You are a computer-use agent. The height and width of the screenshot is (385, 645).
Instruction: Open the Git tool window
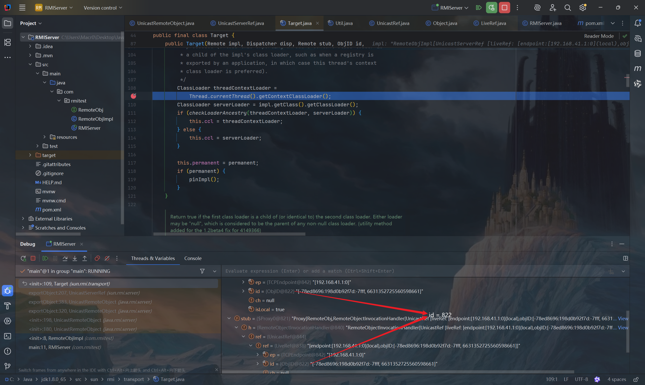(8, 366)
